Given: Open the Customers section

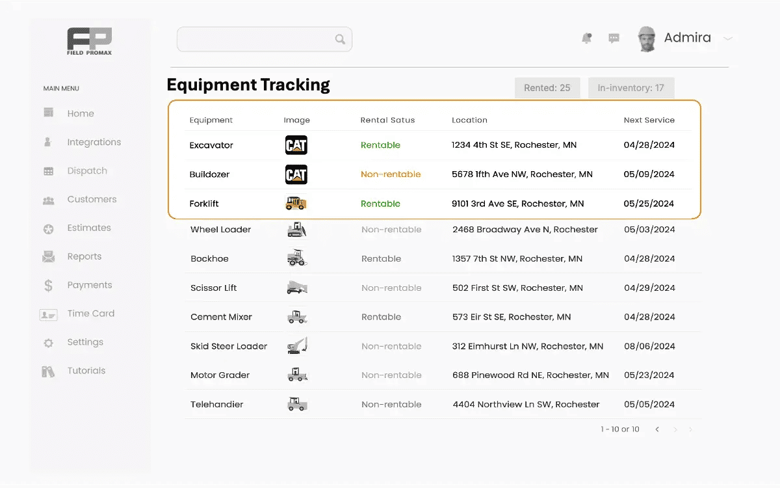Looking at the screenshot, I should pyautogui.click(x=91, y=199).
